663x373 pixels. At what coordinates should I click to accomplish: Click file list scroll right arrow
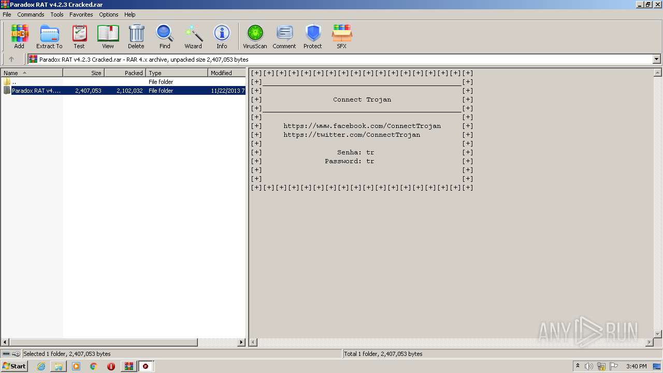[x=241, y=342]
